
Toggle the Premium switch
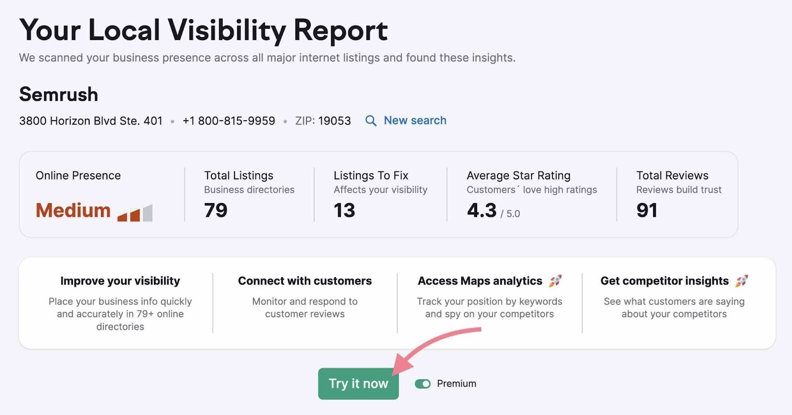[423, 384]
